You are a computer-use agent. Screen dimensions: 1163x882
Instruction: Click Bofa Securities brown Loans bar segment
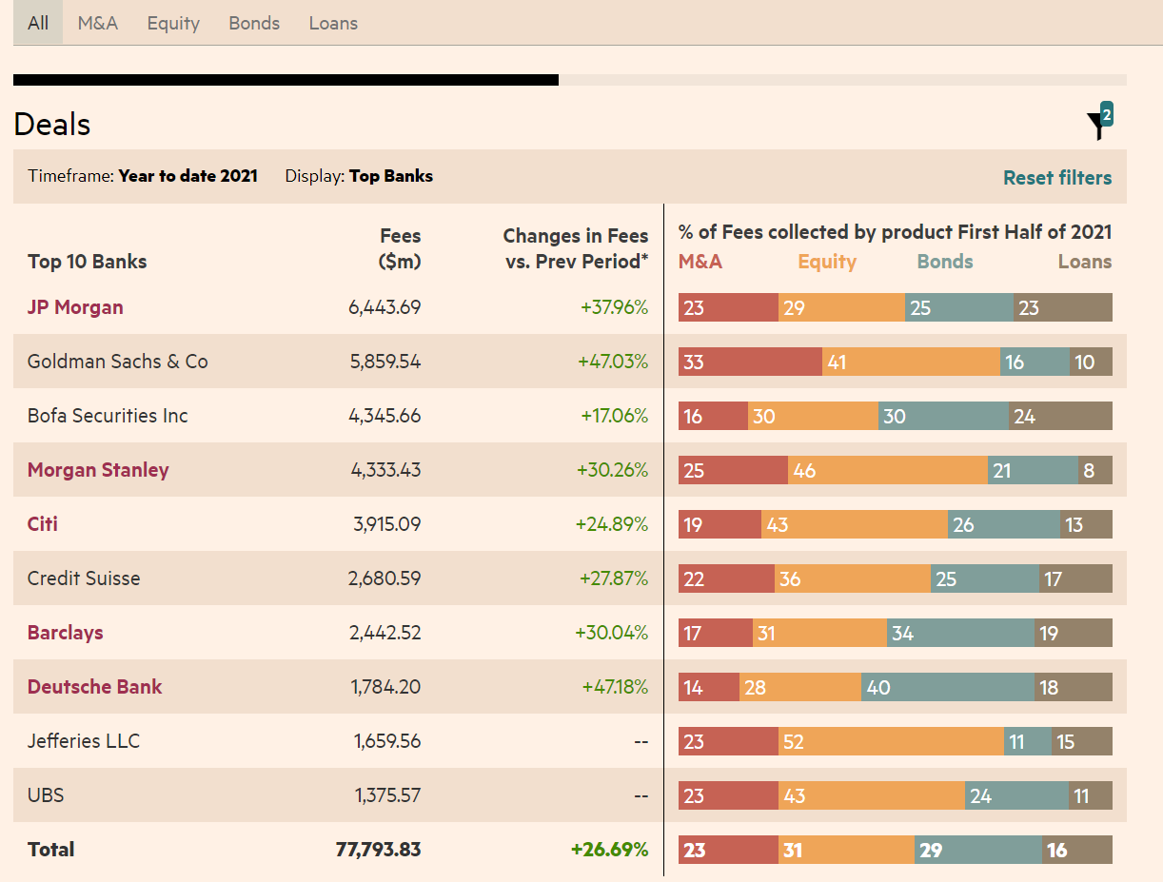(1060, 416)
